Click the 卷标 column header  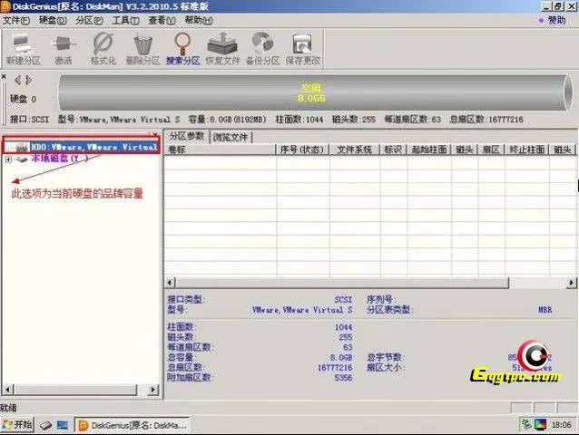pyautogui.click(x=221, y=150)
